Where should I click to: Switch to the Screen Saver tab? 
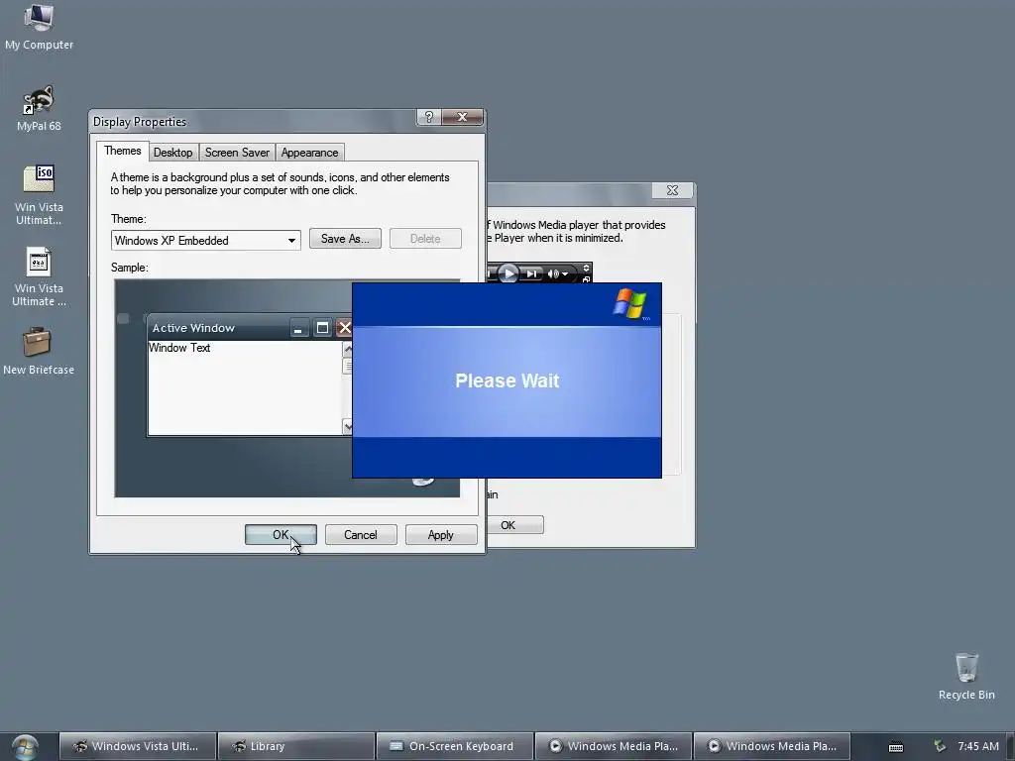tap(237, 153)
